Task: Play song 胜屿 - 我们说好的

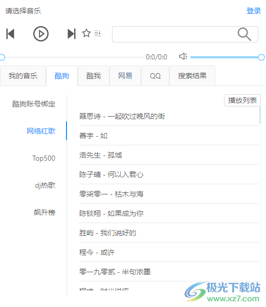Action: [169, 233]
